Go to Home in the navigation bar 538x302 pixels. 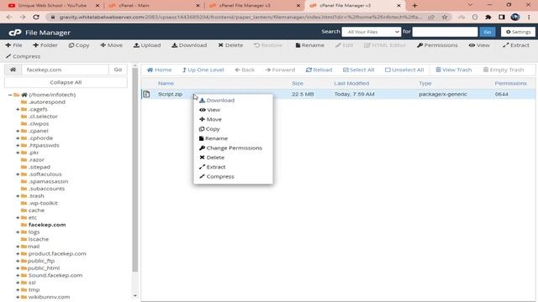[159, 70]
